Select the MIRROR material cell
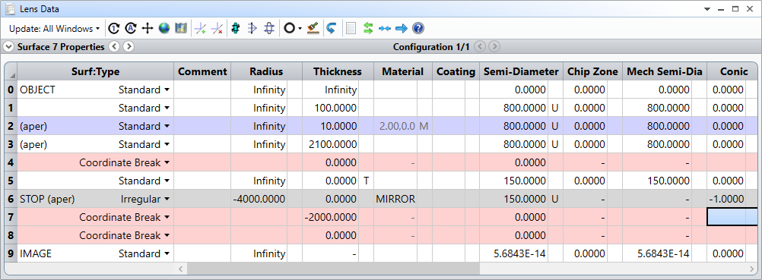The height and width of the screenshot is (280, 762). (x=395, y=199)
